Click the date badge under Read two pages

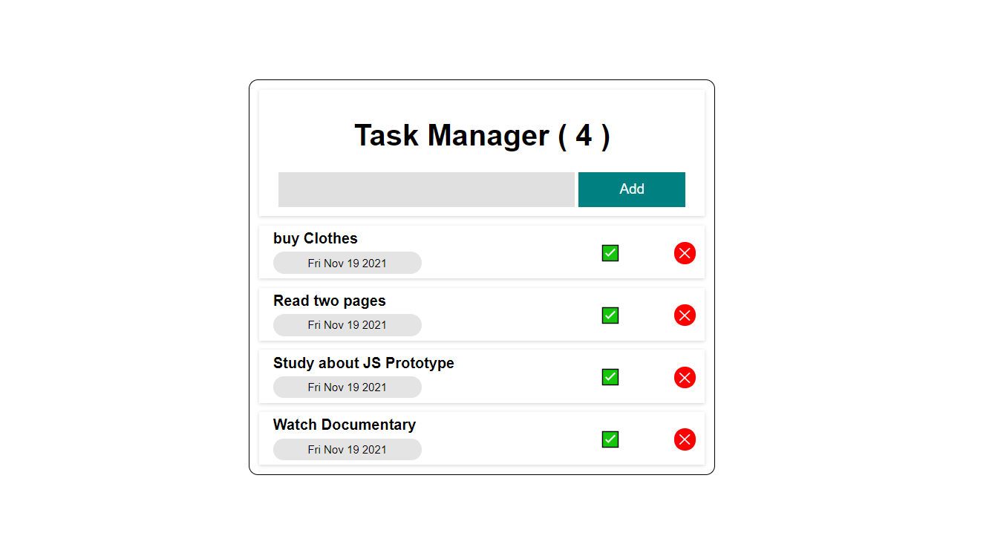[x=347, y=325]
